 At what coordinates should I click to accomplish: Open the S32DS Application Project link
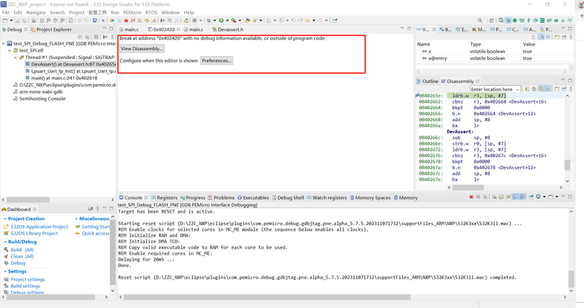click(39, 226)
